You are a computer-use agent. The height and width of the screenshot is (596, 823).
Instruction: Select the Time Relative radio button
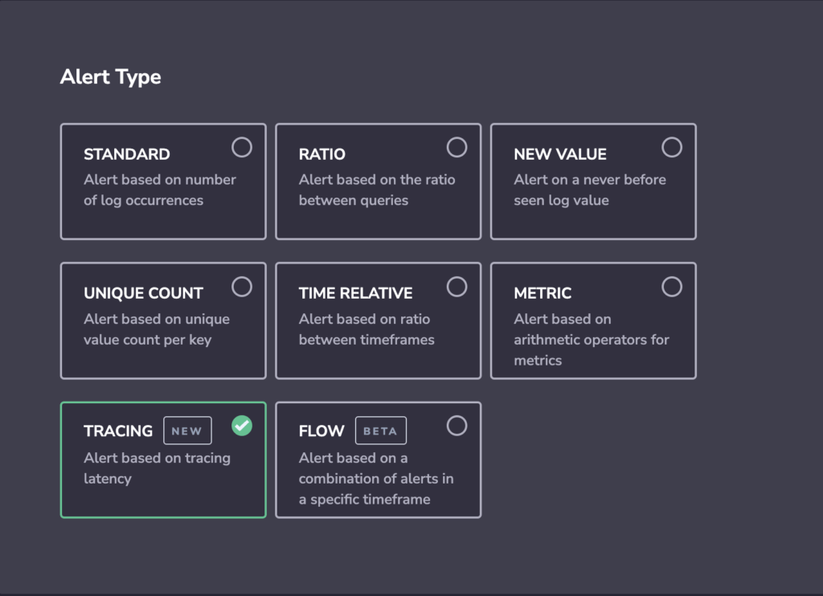pyautogui.click(x=457, y=287)
